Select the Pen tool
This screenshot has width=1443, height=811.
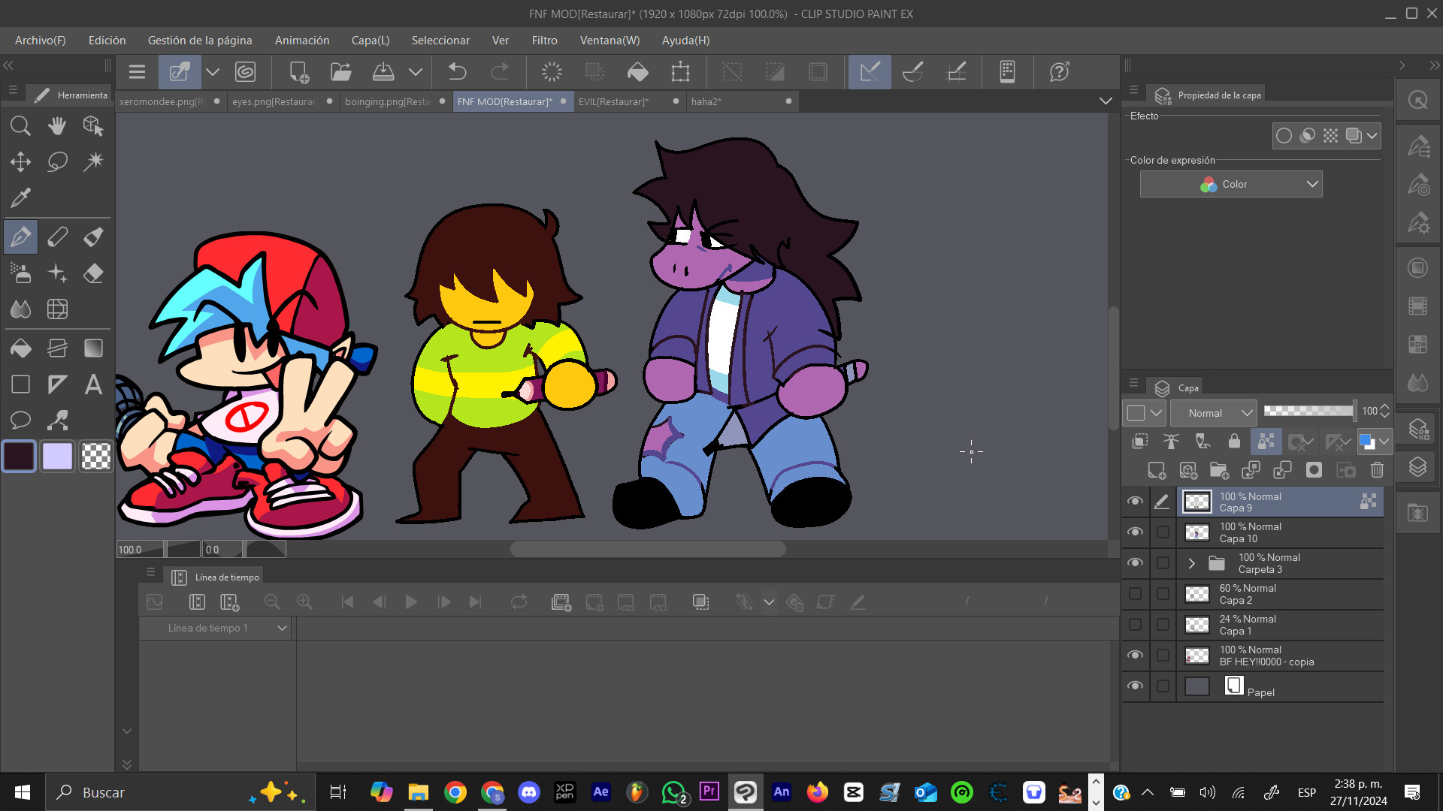pyautogui.click(x=20, y=237)
